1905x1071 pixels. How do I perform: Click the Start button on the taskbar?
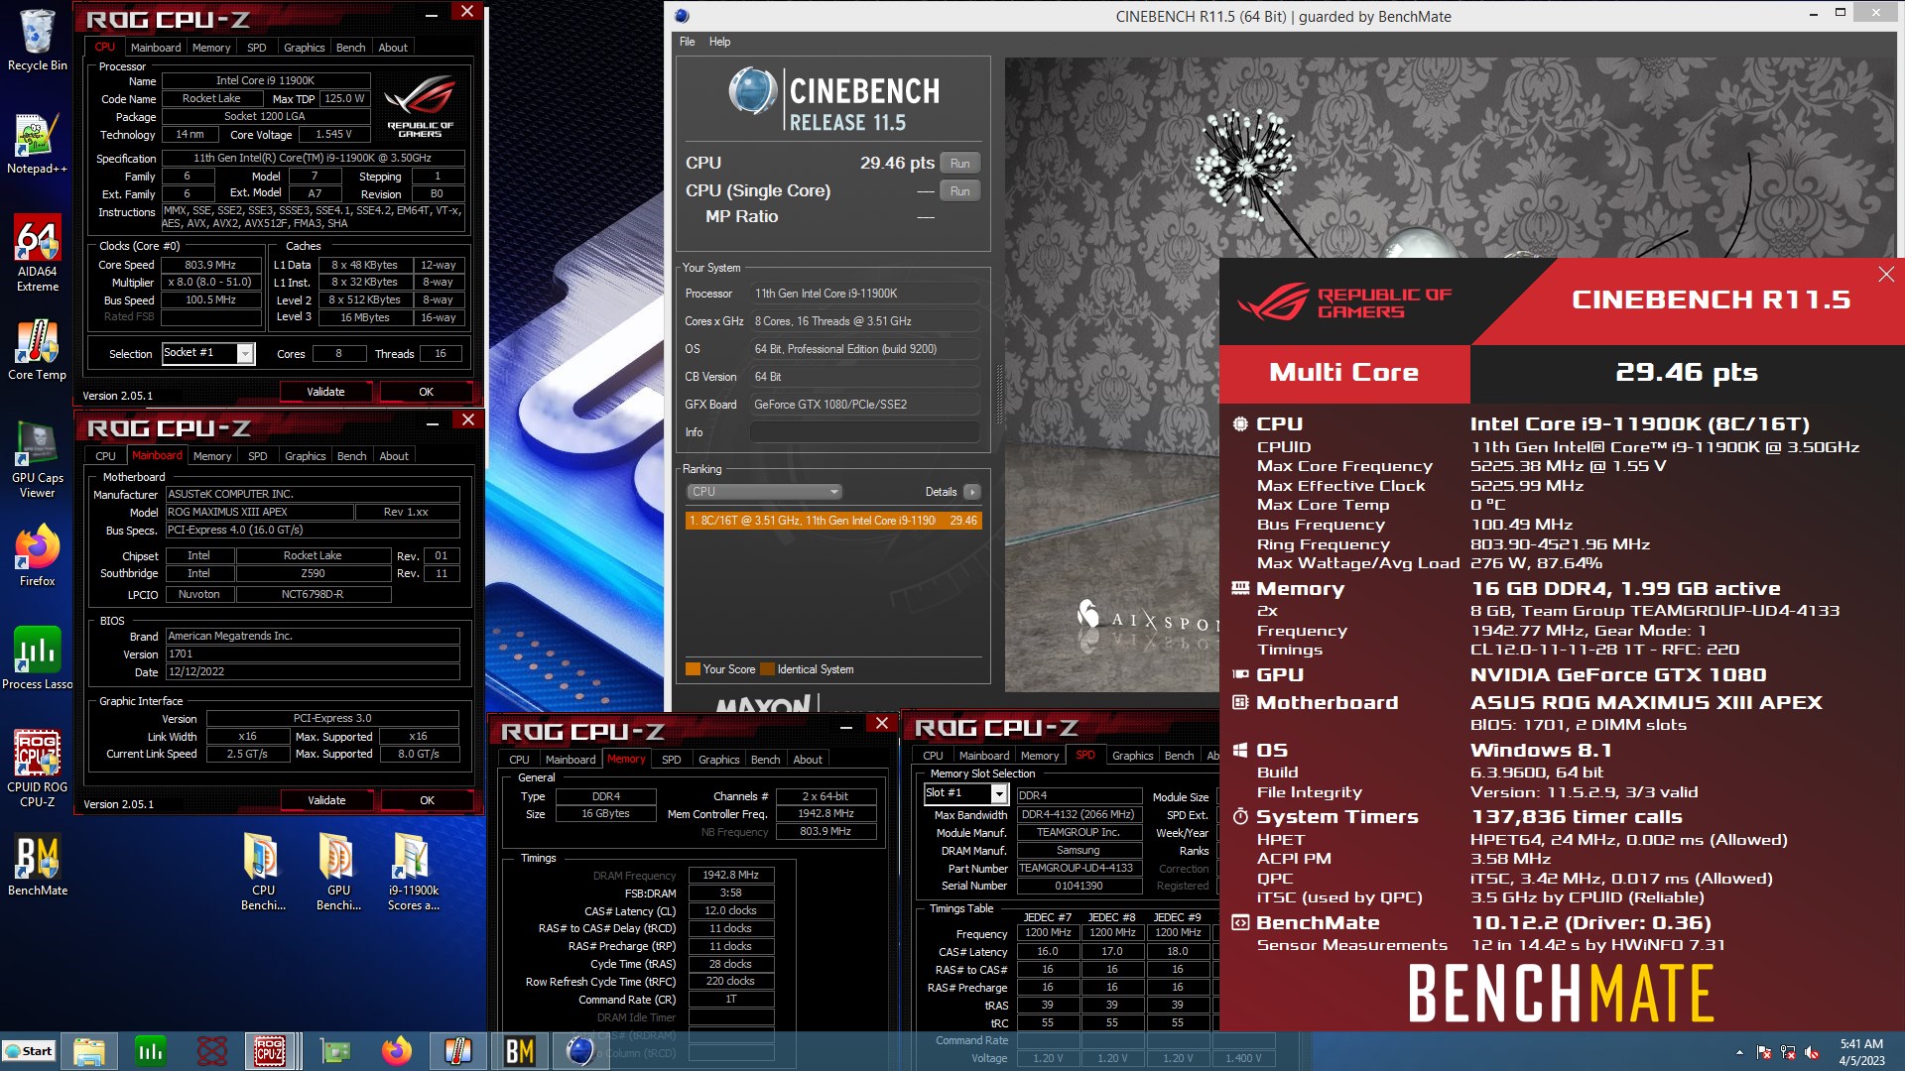pyautogui.click(x=28, y=1051)
